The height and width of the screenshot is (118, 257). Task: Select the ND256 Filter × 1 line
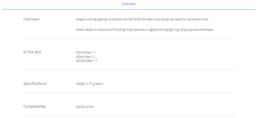tap(87, 61)
